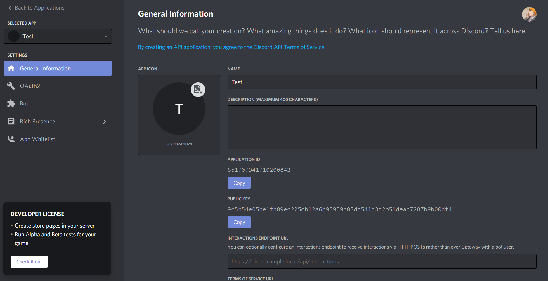Click the App Whitelist person icon

coord(11,139)
